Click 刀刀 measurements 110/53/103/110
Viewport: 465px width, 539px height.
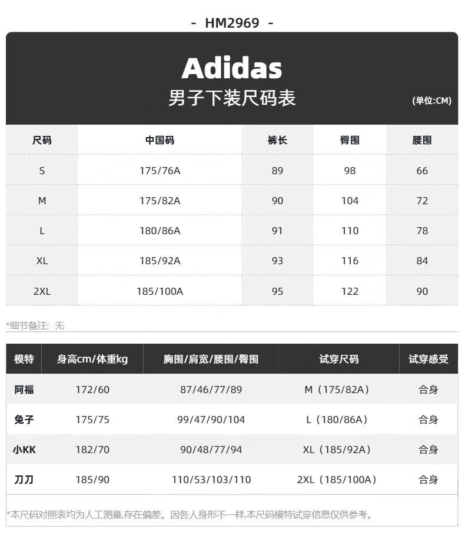click(211, 480)
